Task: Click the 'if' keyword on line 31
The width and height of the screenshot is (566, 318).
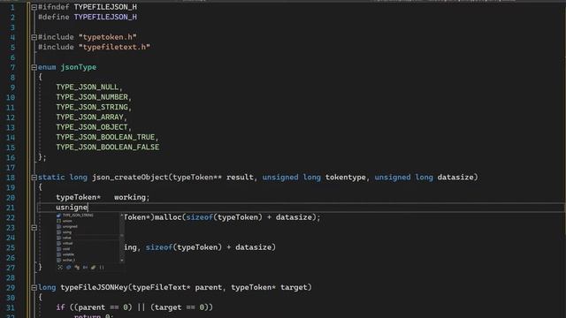Action: click(60, 307)
